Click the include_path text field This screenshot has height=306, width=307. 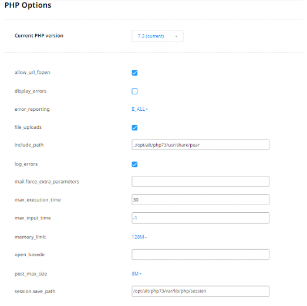click(x=201, y=145)
